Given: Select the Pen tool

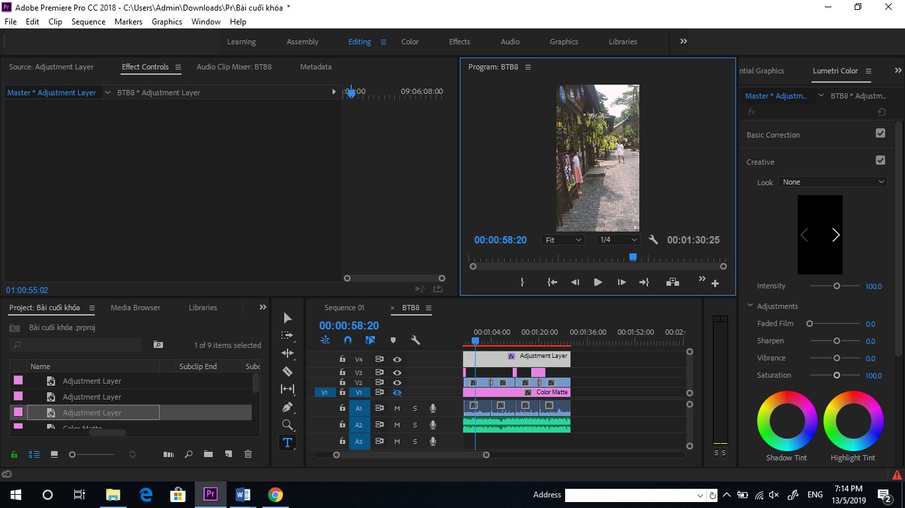Looking at the screenshot, I should coord(288,407).
